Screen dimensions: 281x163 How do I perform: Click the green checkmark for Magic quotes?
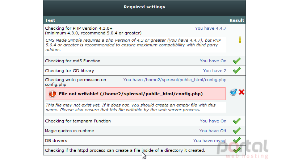click(x=237, y=130)
